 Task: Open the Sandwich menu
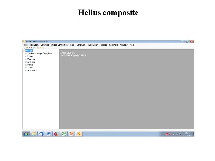pyautogui.click(x=81, y=45)
